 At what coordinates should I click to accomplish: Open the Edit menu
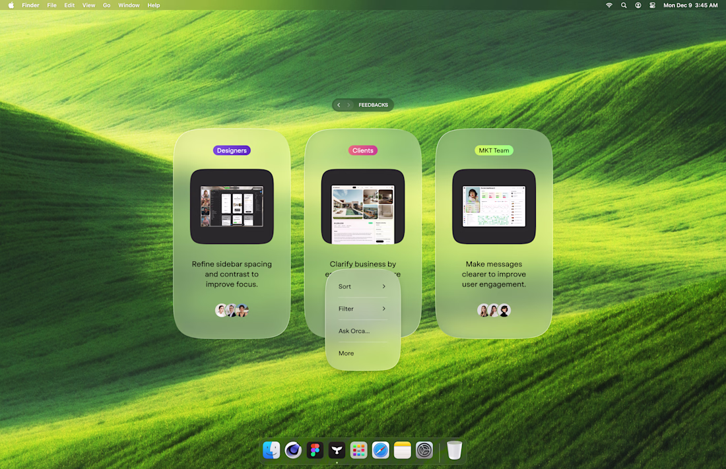click(x=69, y=5)
